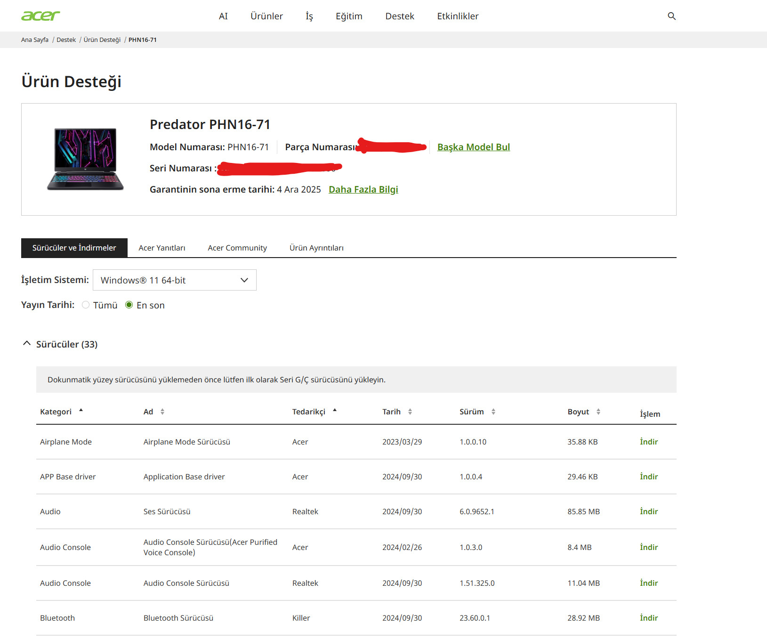767x639 pixels.
Task: Click the 85.85 MB size cell
Action: (583, 511)
